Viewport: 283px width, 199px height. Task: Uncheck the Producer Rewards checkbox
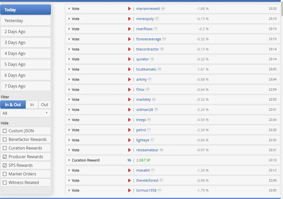point(5,157)
